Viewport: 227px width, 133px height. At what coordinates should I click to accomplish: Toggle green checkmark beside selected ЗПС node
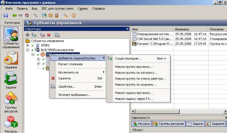point(38,54)
